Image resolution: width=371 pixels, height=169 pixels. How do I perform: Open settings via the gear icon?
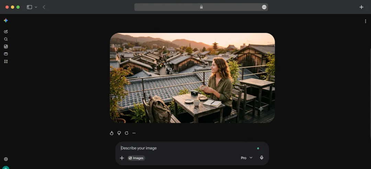[x=6, y=159]
